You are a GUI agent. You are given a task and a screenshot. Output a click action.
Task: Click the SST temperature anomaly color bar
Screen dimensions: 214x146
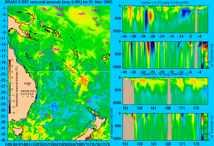(10, 87)
